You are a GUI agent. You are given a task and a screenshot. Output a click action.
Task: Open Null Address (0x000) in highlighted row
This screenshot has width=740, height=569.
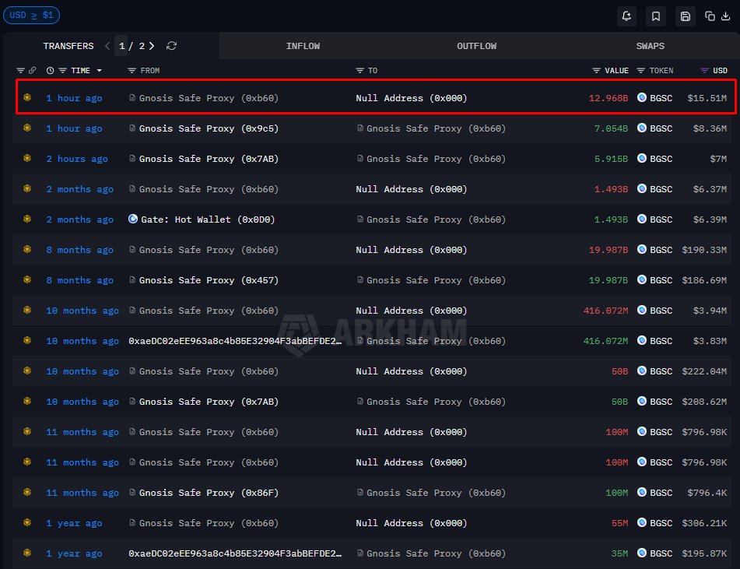pyautogui.click(x=412, y=98)
